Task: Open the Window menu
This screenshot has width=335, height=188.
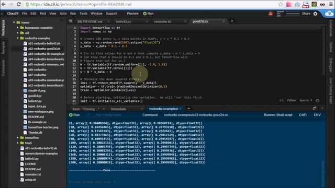Action: (96, 14)
